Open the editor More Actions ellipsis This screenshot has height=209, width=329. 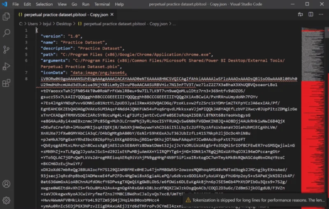coord(321,14)
